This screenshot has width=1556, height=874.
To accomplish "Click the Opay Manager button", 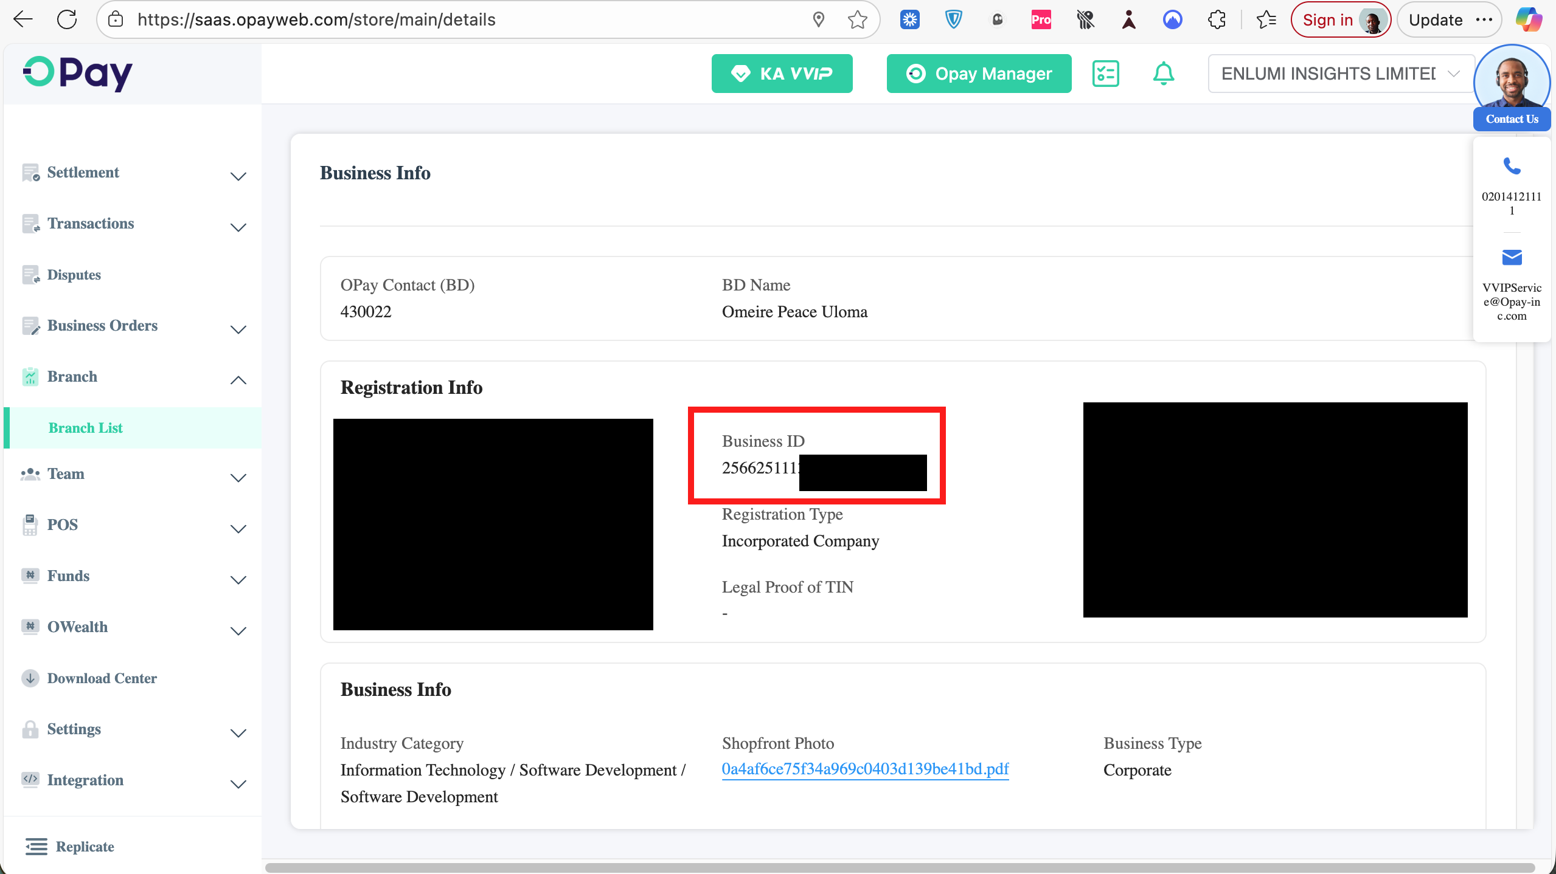I will coord(979,74).
